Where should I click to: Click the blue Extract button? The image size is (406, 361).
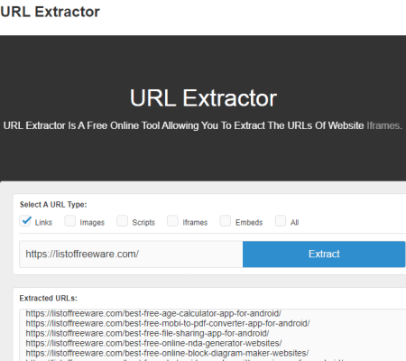(324, 255)
